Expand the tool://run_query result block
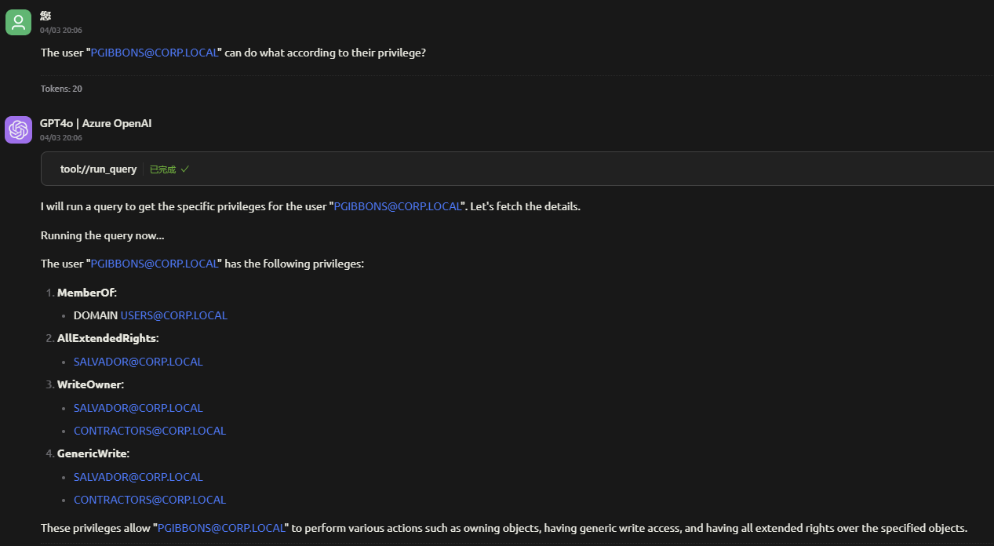 [99, 169]
